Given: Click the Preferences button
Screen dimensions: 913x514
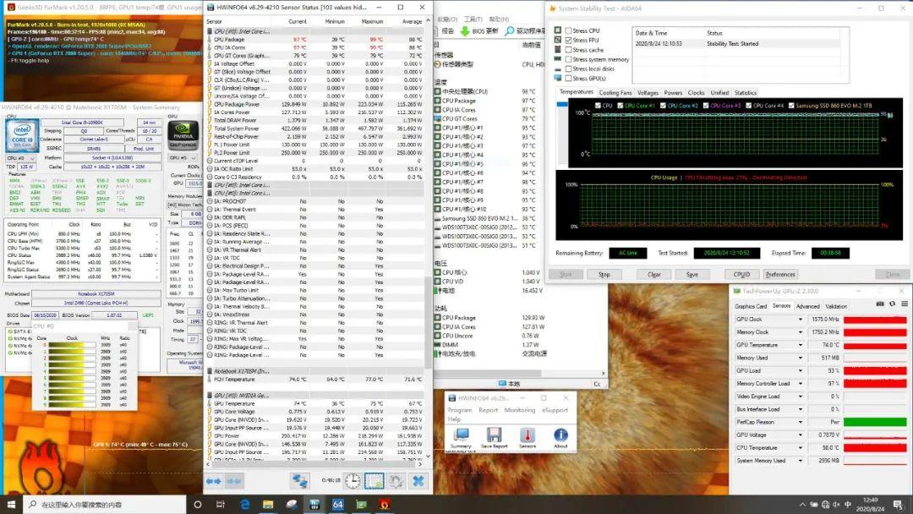Looking at the screenshot, I should (780, 275).
